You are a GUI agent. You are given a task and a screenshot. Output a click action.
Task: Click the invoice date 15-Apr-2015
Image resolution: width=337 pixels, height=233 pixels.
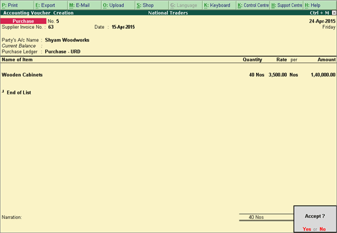[x=123, y=27]
